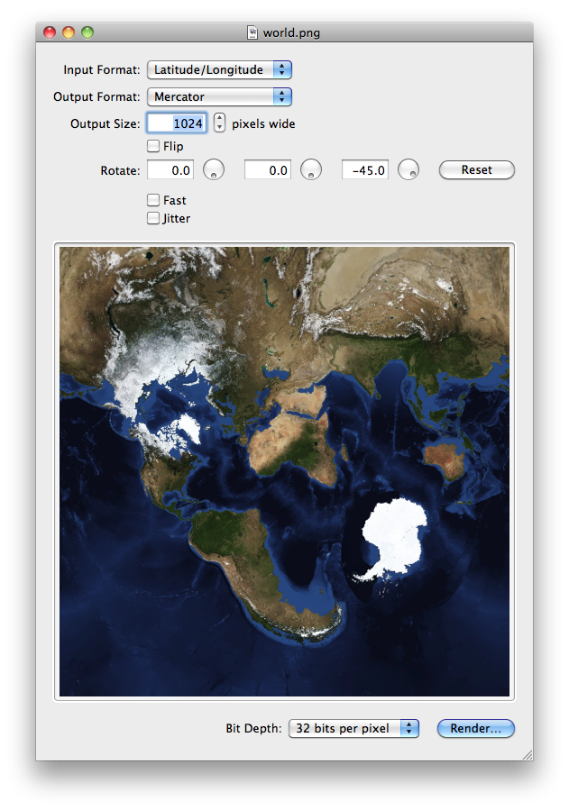This screenshot has width=569, height=810.
Task: Expand the Output Format Mercator dropdown
Action: tap(219, 96)
